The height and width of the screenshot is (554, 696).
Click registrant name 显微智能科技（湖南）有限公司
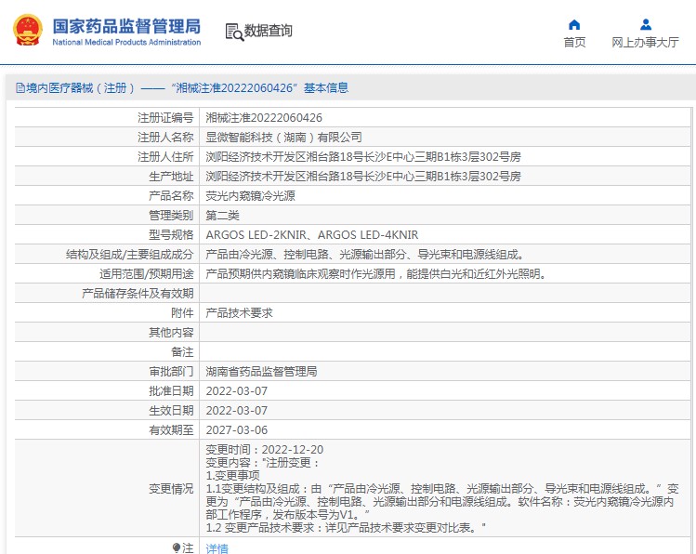click(283, 138)
